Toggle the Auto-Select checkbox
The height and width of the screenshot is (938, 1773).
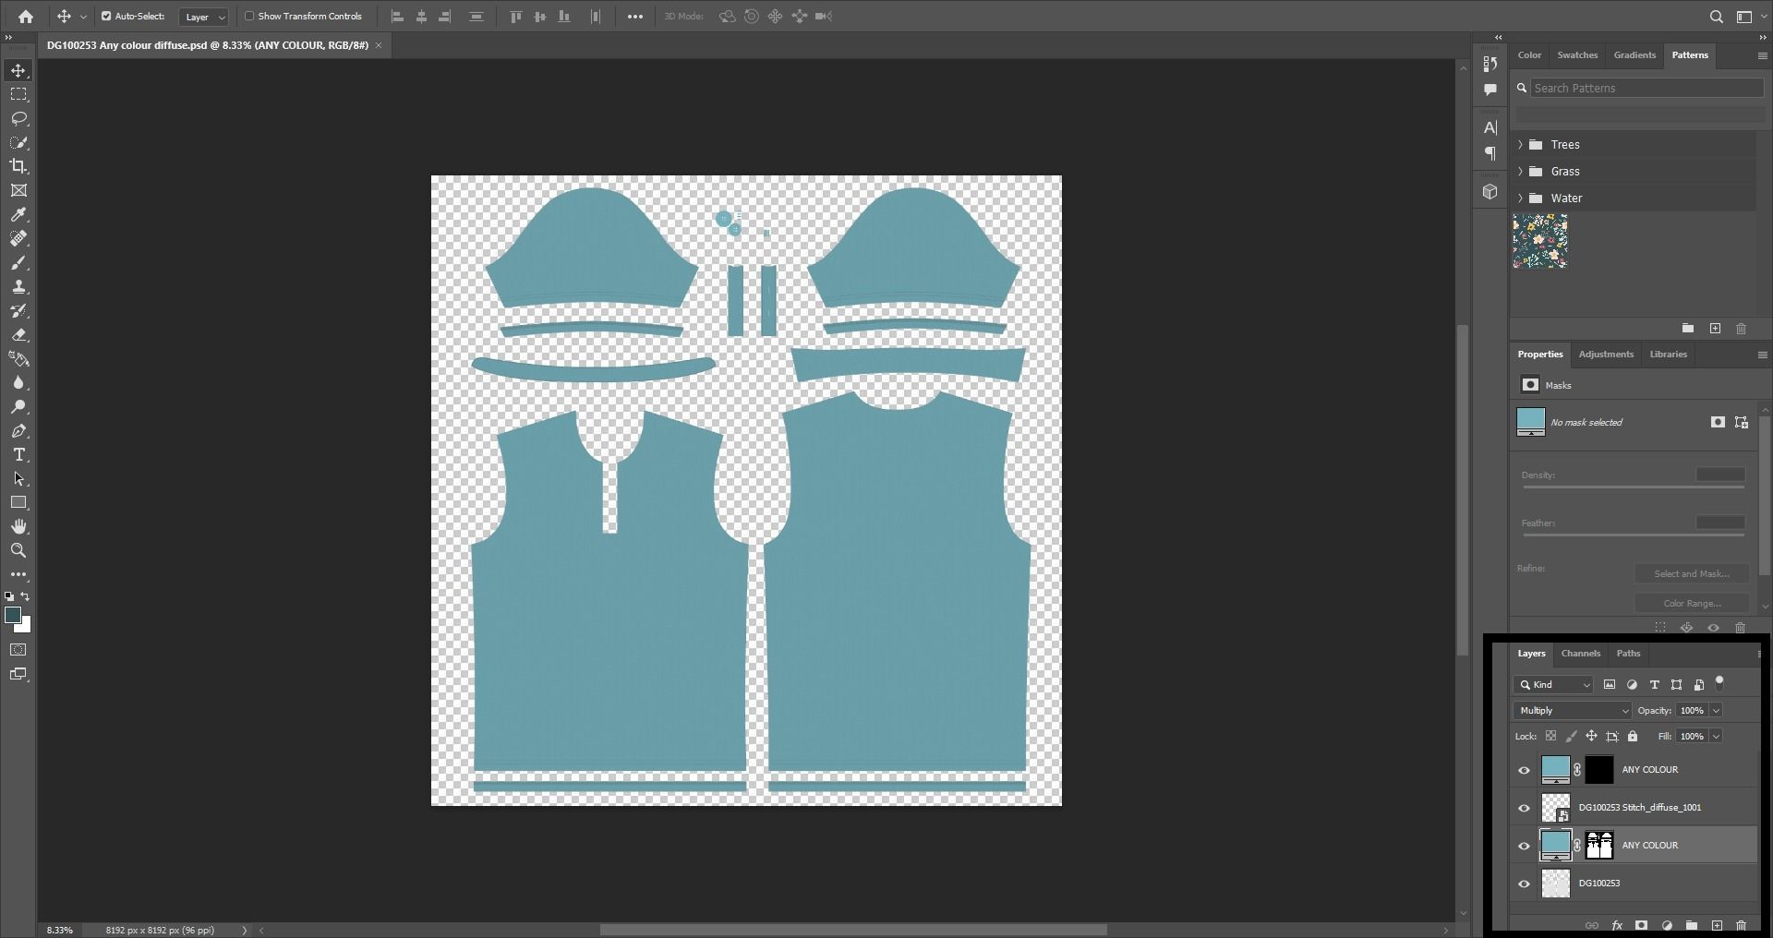106,16
